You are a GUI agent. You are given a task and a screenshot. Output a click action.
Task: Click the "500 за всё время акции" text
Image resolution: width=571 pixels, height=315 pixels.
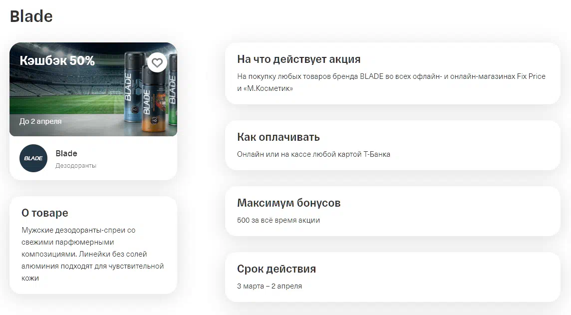(279, 220)
